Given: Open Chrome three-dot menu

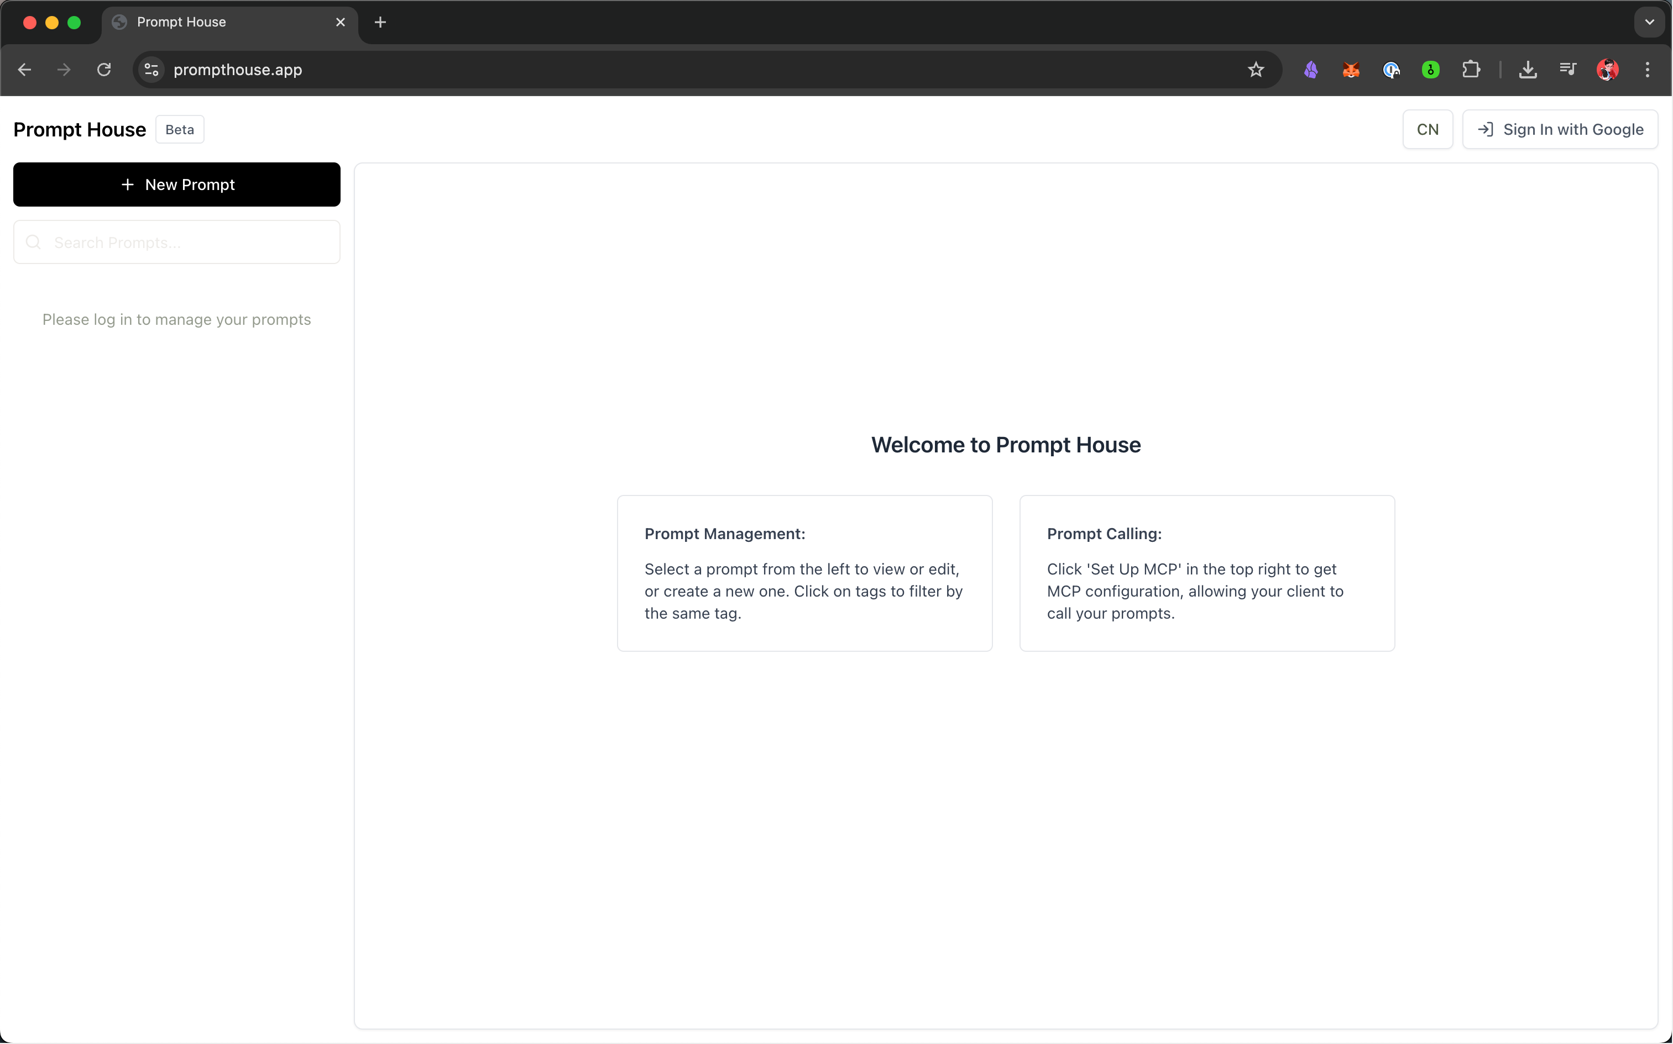Looking at the screenshot, I should click(1648, 70).
